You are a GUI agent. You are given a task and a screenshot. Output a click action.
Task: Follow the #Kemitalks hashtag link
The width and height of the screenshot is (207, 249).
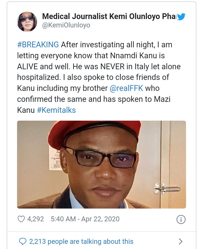(x=56, y=110)
